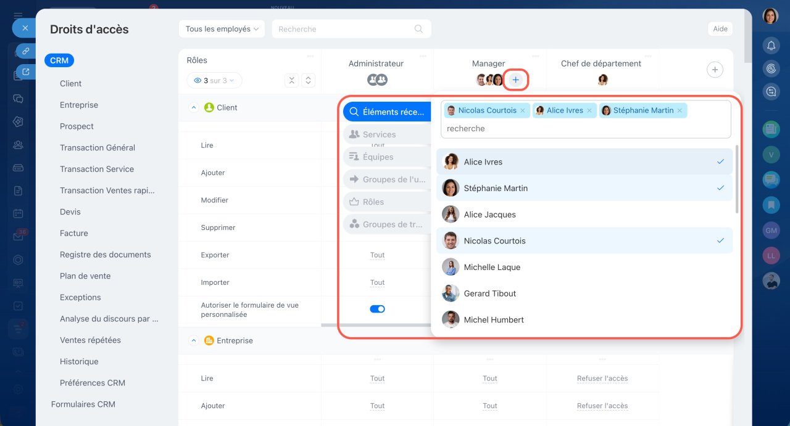Image resolution: width=790 pixels, height=426 pixels.
Task: Collapse the Client section
Action: point(193,107)
